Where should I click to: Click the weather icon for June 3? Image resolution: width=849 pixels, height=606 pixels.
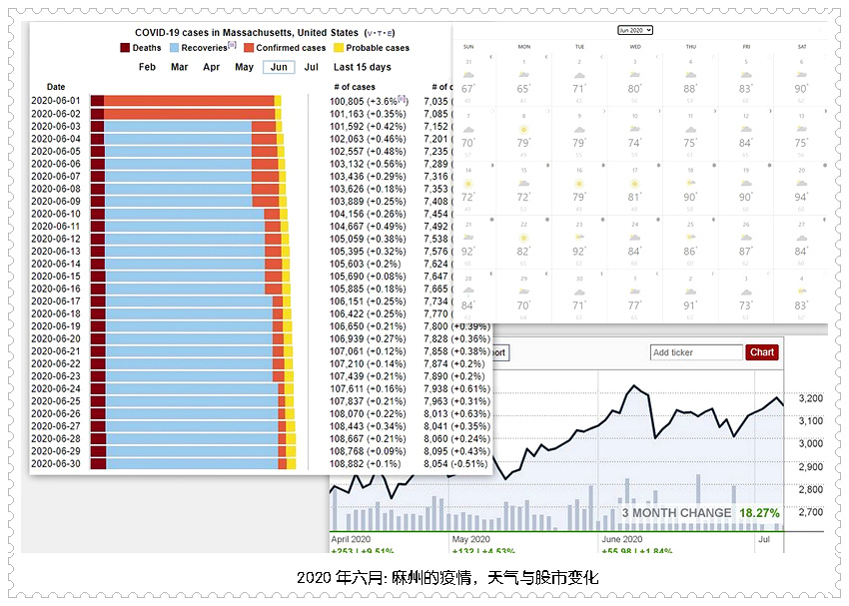tap(635, 75)
